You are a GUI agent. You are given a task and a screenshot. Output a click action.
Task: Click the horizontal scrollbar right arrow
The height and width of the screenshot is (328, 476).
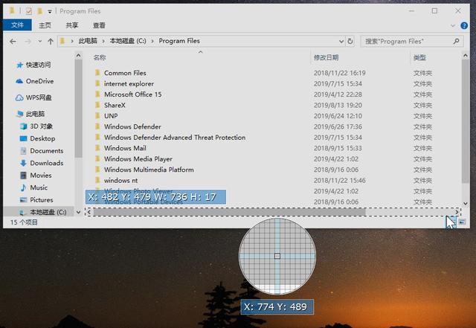(x=457, y=212)
